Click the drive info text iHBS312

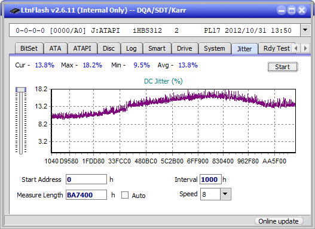(147, 30)
